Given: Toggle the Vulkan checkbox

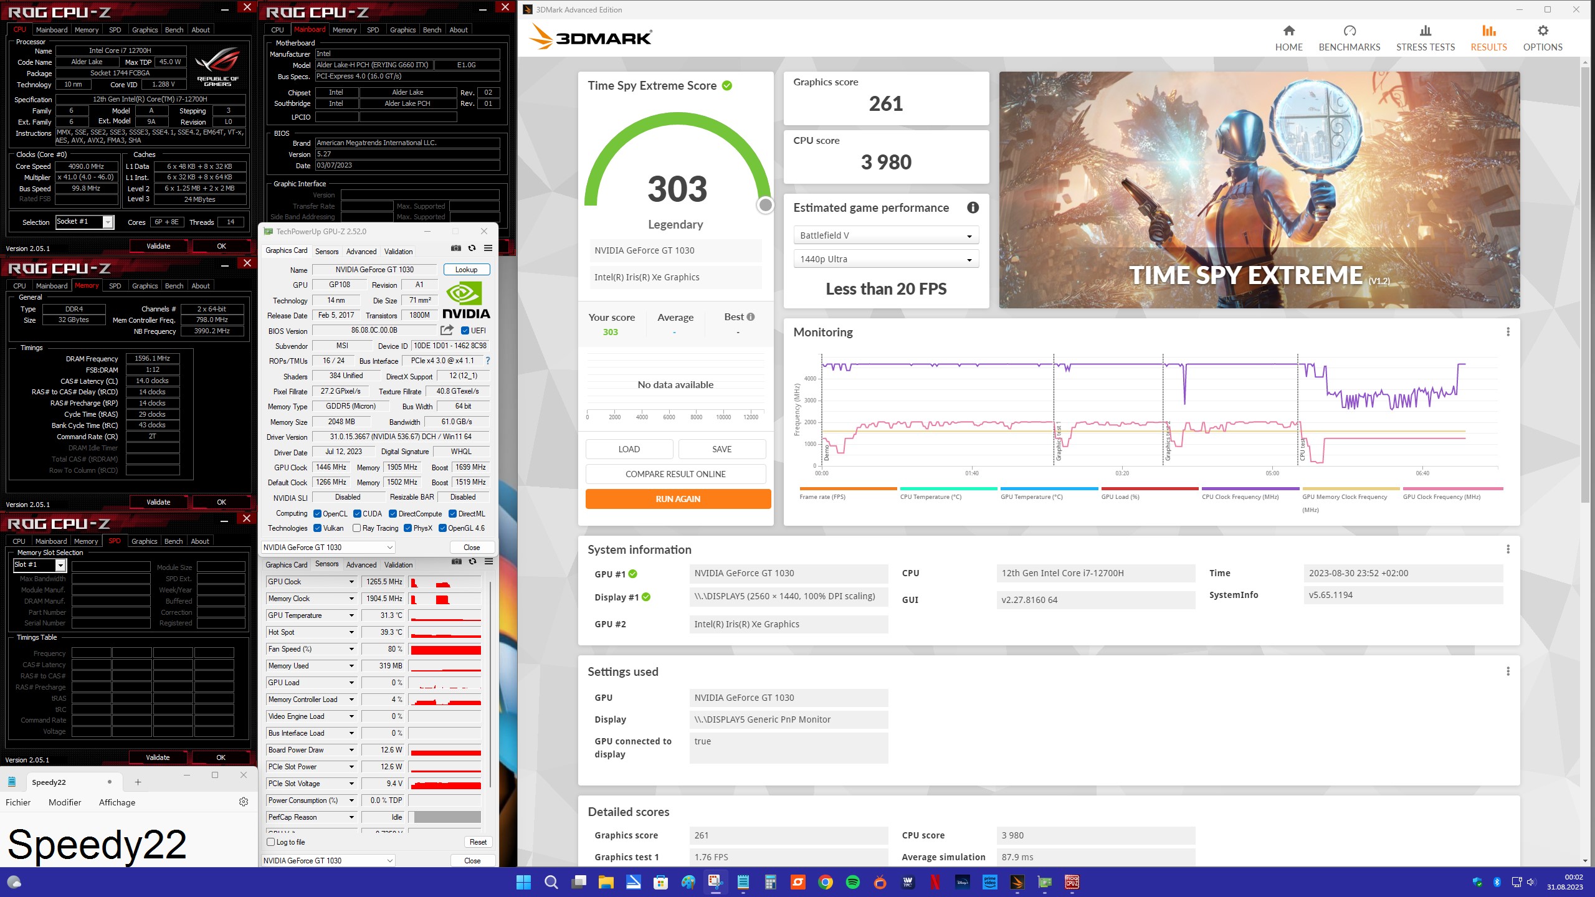Looking at the screenshot, I should (x=317, y=528).
